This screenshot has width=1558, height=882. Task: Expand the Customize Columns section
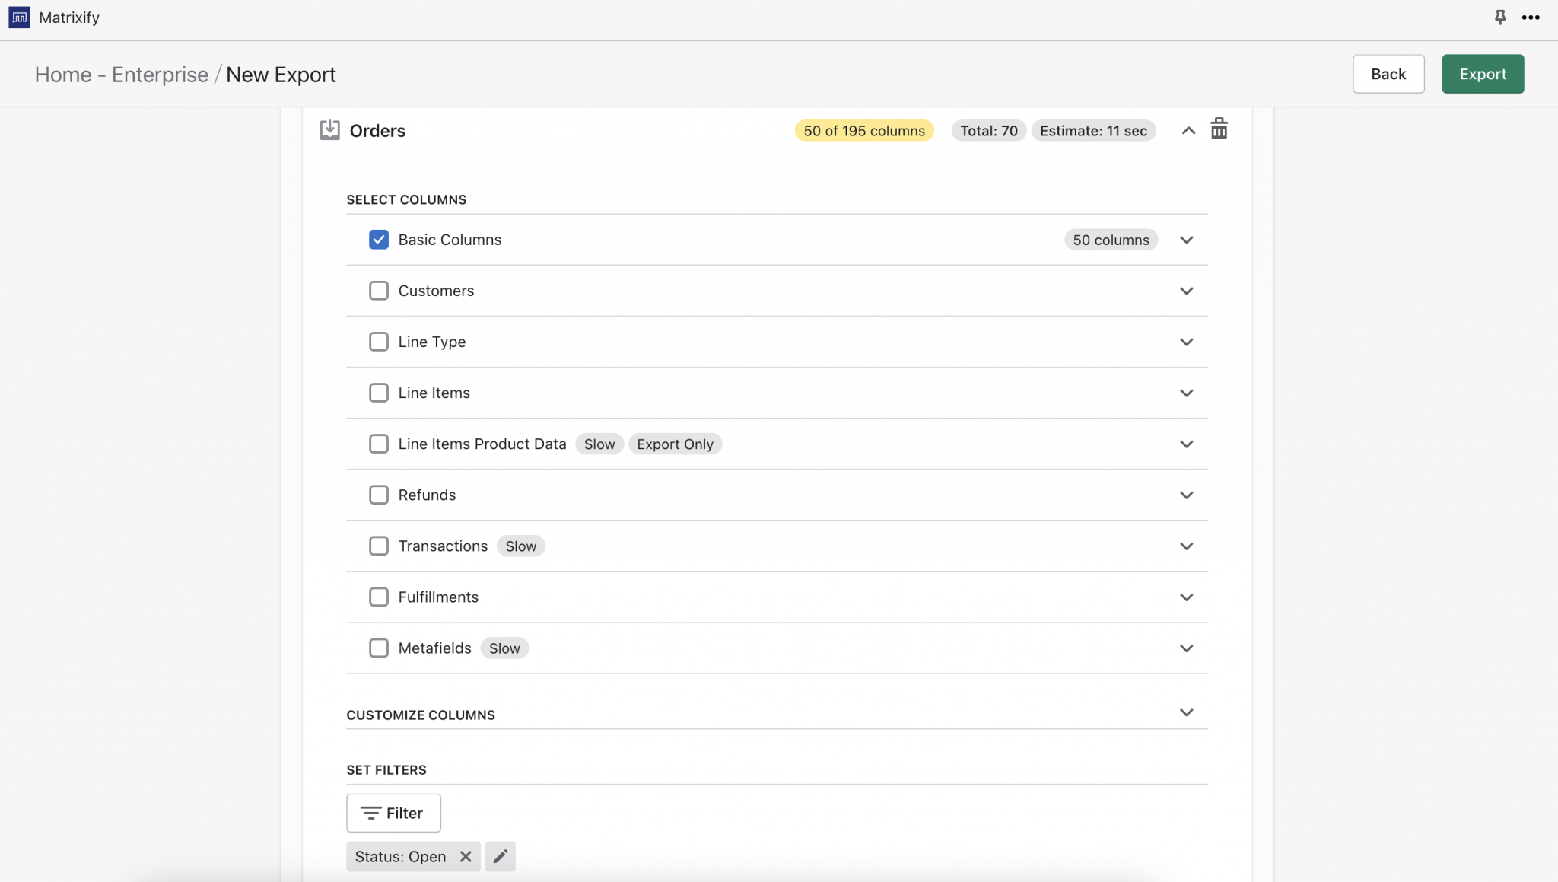click(x=1186, y=713)
